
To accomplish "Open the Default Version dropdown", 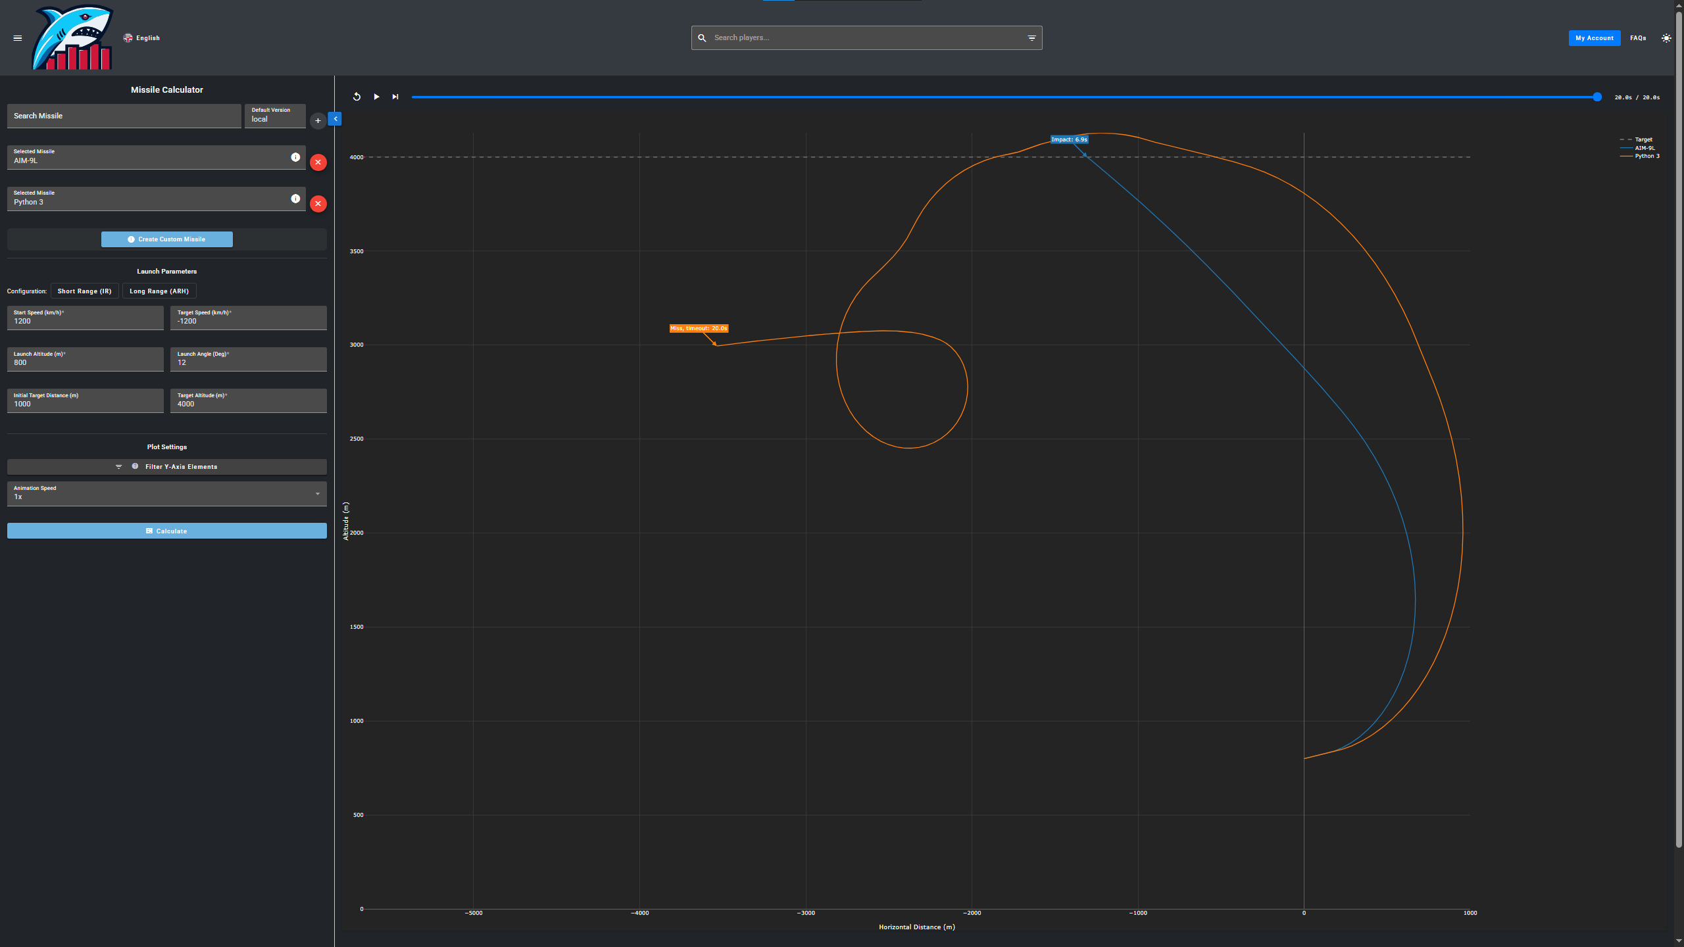I will pos(275,116).
